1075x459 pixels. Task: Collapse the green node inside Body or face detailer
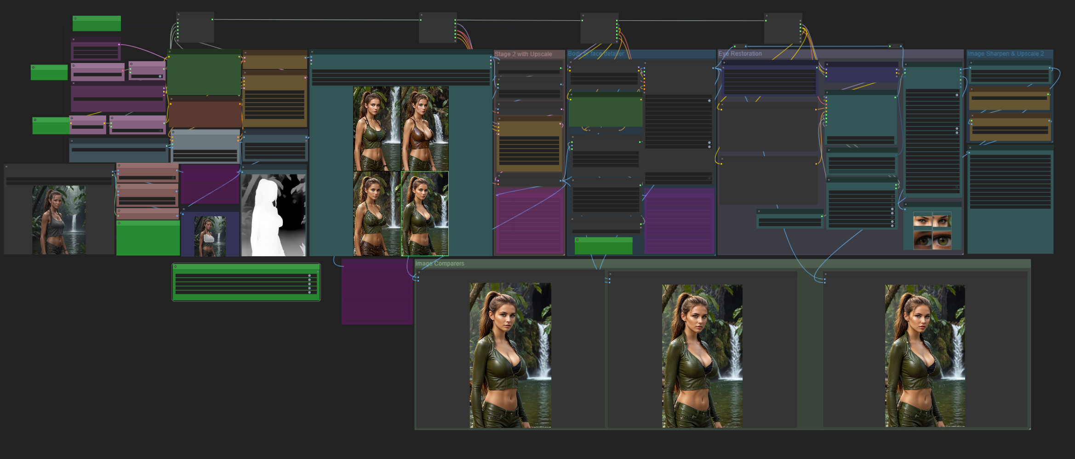tap(578, 240)
